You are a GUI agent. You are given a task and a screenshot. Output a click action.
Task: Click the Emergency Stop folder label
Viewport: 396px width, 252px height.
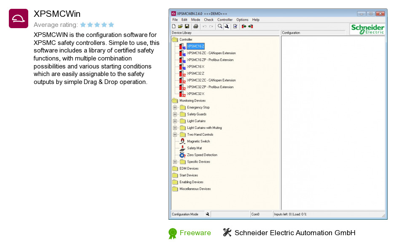point(198,108)
